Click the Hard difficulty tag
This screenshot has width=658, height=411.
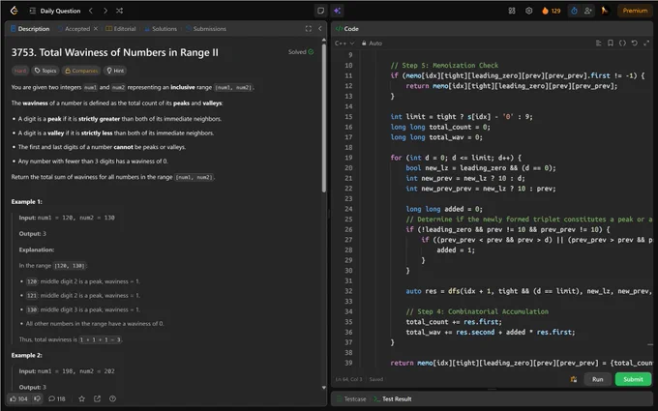pos(20,71)
